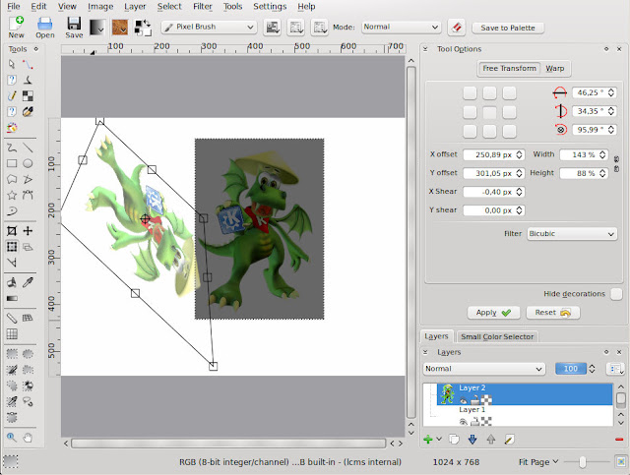Select the fill bucket tool
This screenshot has height=475, width=630.
point(12,282)
